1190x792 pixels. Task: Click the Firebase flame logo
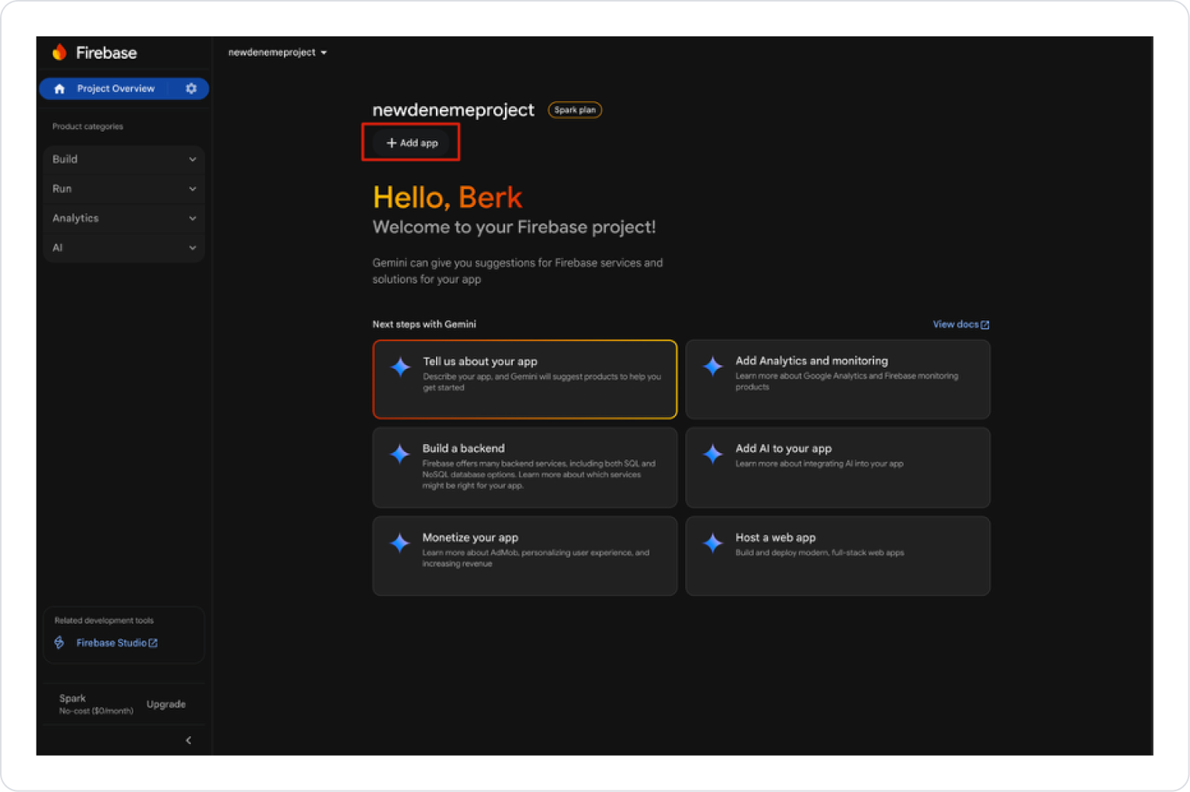click(60, 52)
